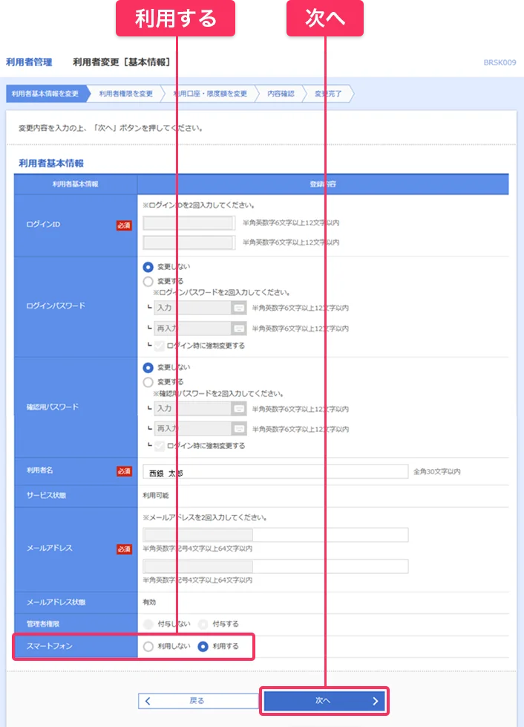Viewport: 524px width, 727px height.
Task: Focus the second メールアドレス confirmation field
Action: pyautogui.click(x=275, y=566)
